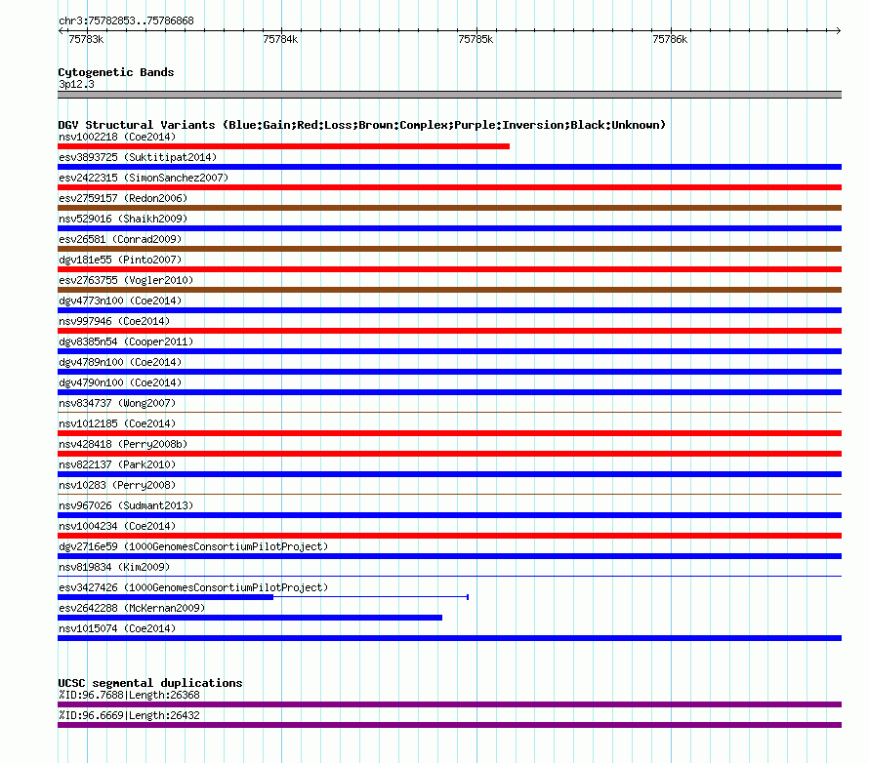
Task: Click the UCSC segmental duplications track title
Action: pos(150,683)
